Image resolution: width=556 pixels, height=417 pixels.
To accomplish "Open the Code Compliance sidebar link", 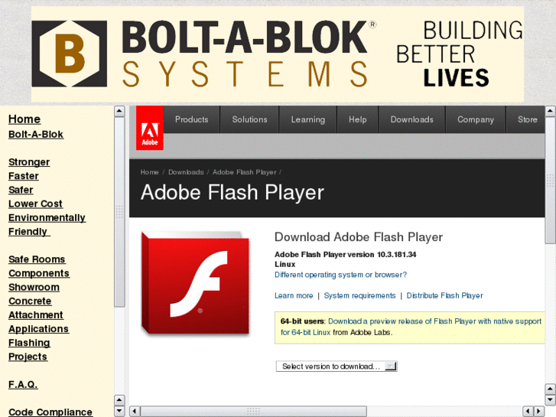I will click(50, 412).
